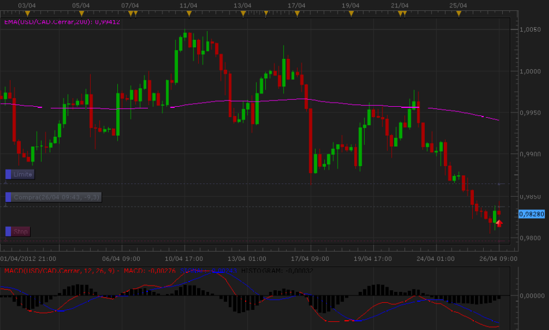Viewport: 549px width, 330px height.
Task: Click the 1,0000 level on the price axis
Action: tap(531, 72)
